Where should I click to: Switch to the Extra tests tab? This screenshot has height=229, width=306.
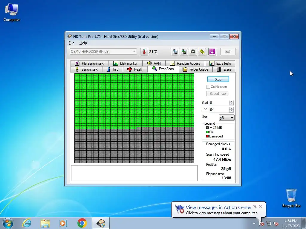coord(220,63)
